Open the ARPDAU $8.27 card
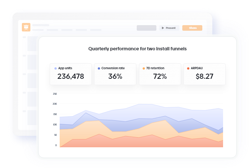This screenshot has height=168, width=249. point(205,74)
